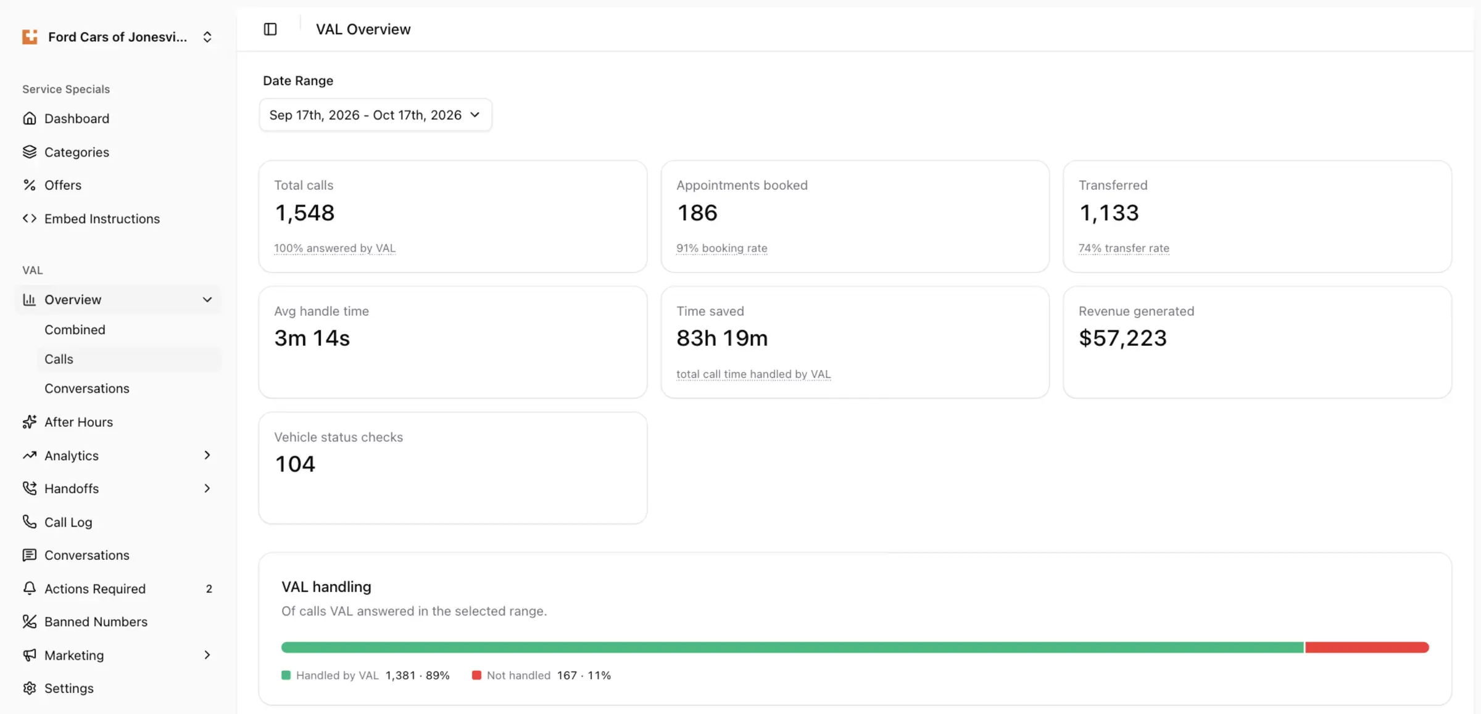The width and height of the screenshot is (1481, 714).
Task: Click the Dashboard home icon
Action: [x=30, y=118]
